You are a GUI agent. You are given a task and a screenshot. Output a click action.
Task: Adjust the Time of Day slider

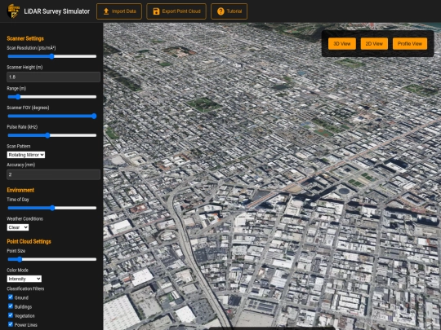52,208
